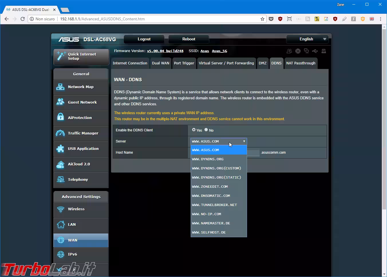Choose WWW.NO-IP.COM from the server list

(206, 214)
